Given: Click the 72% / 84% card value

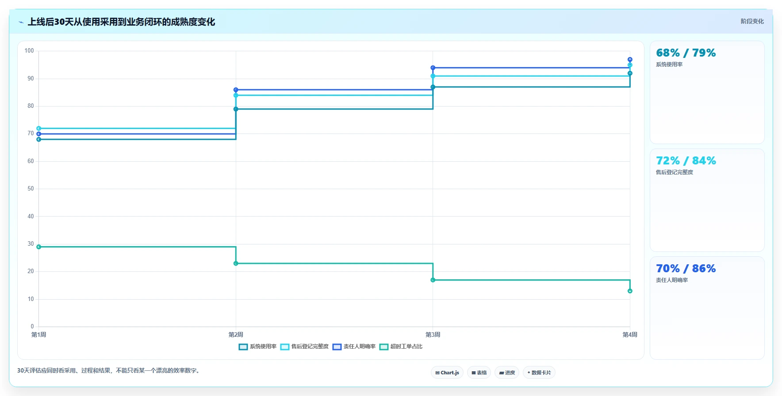Looking at the screenshot, I should [686, 161].
